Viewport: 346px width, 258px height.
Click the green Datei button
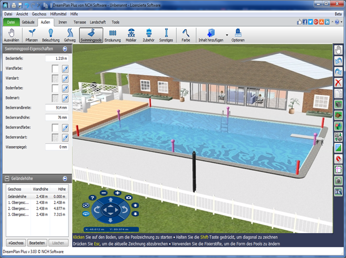click(11, 22)
